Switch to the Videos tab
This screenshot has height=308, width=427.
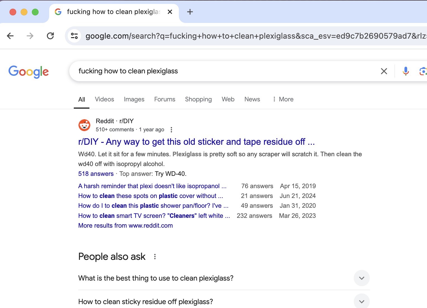click(104, 99)
